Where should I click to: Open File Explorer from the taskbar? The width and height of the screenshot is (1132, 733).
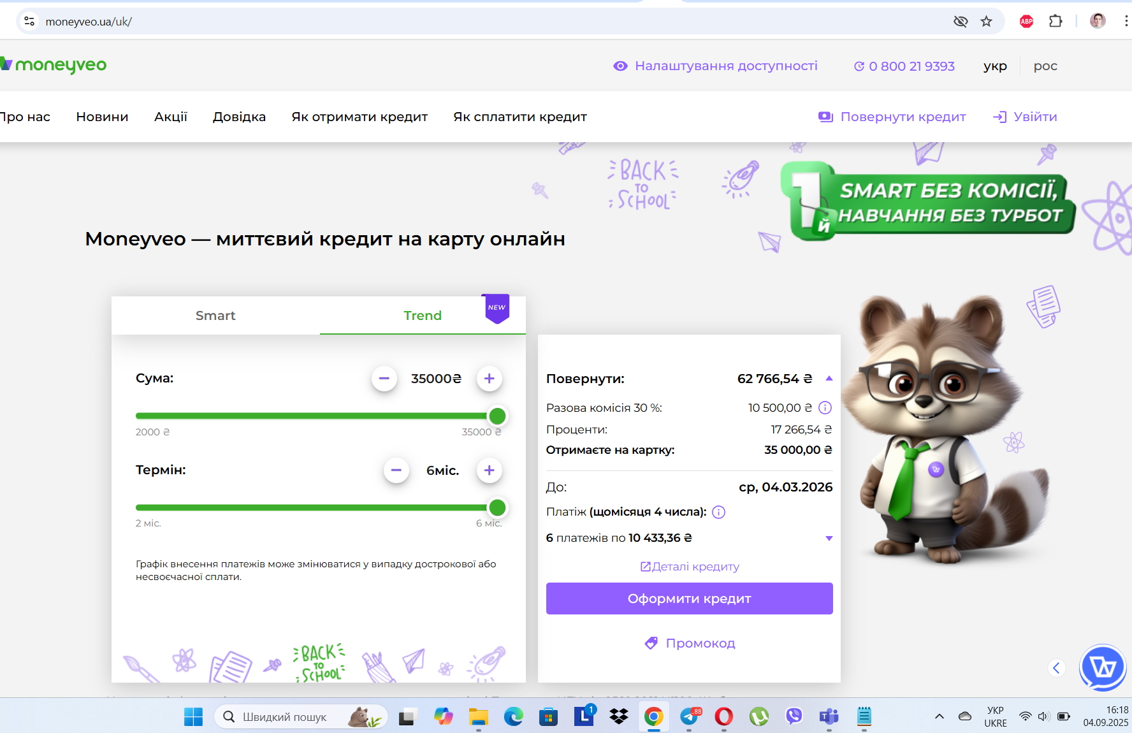coord(478,717)
